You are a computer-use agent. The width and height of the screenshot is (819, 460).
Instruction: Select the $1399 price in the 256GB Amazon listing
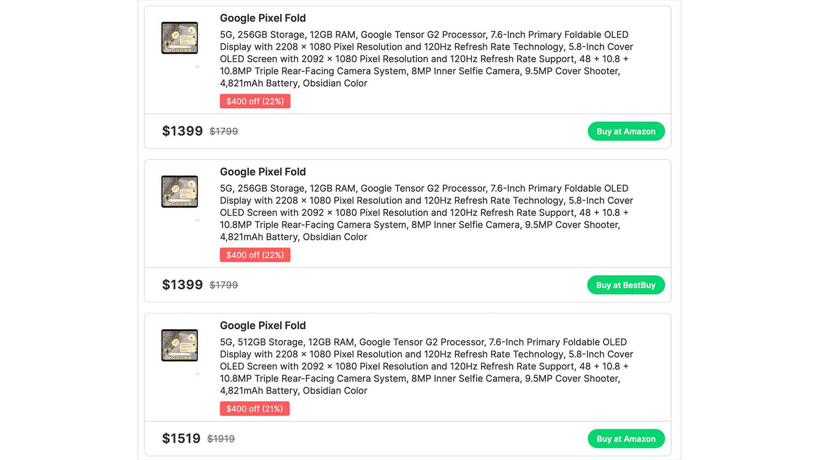(x=182, y=131)
